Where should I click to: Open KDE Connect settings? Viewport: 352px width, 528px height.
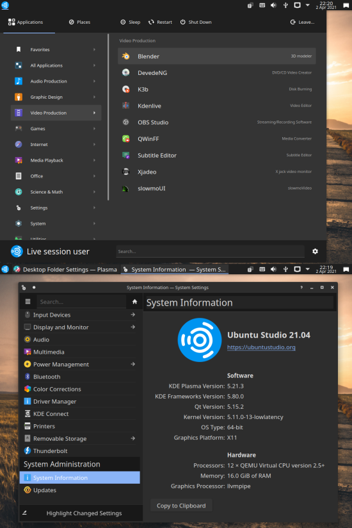point(80,414)
